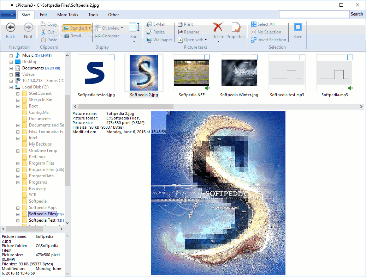366x277 pixels.
Task: Click the Next navigation arrow
Action: click(28, 27)
